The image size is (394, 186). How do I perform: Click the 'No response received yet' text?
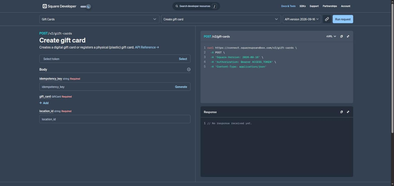click(x=229, y=123)
